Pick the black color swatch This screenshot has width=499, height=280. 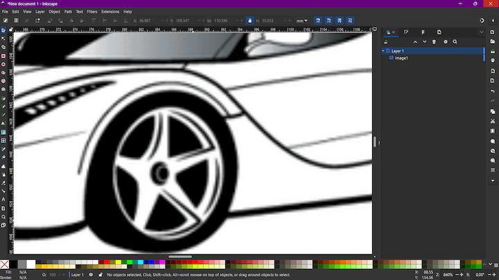(x=13, y=264)
